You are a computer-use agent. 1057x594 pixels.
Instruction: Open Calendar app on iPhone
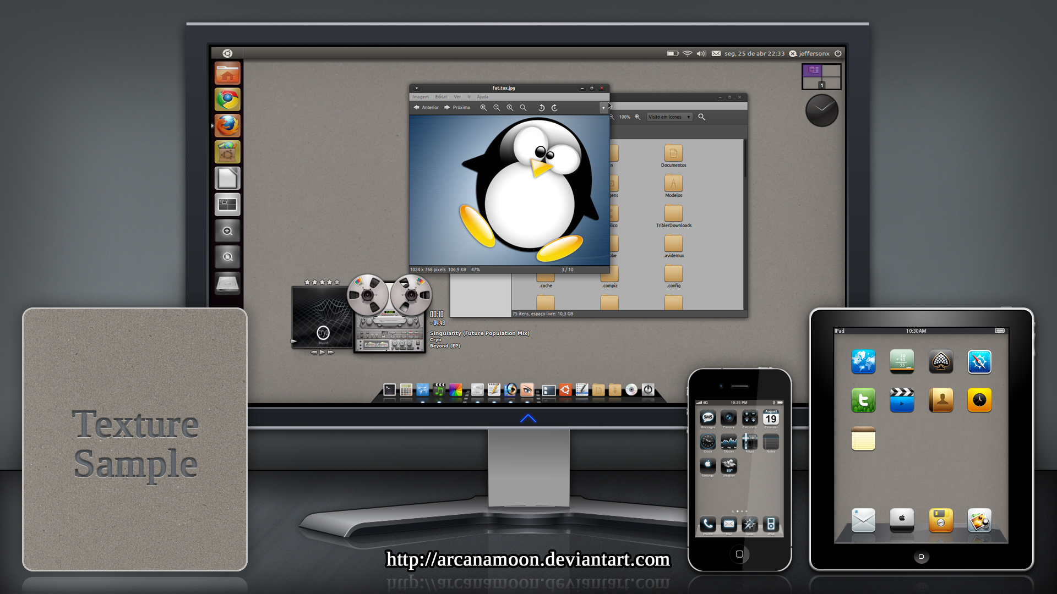pyautogui.click(x=771, y=418)
